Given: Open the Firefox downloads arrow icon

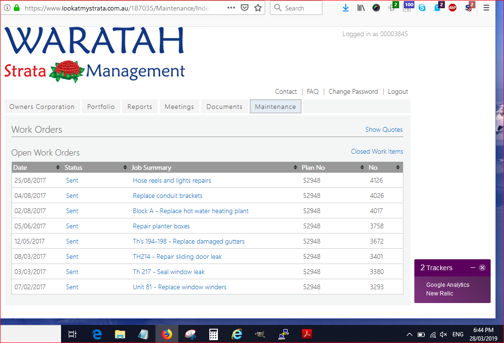Looking at the screenshot, I should 346,8.
